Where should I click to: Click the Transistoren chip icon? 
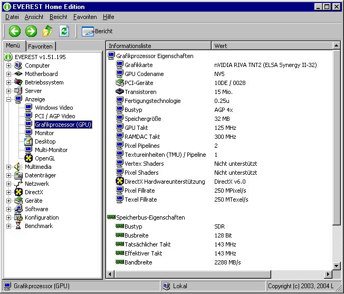point(120,91)
